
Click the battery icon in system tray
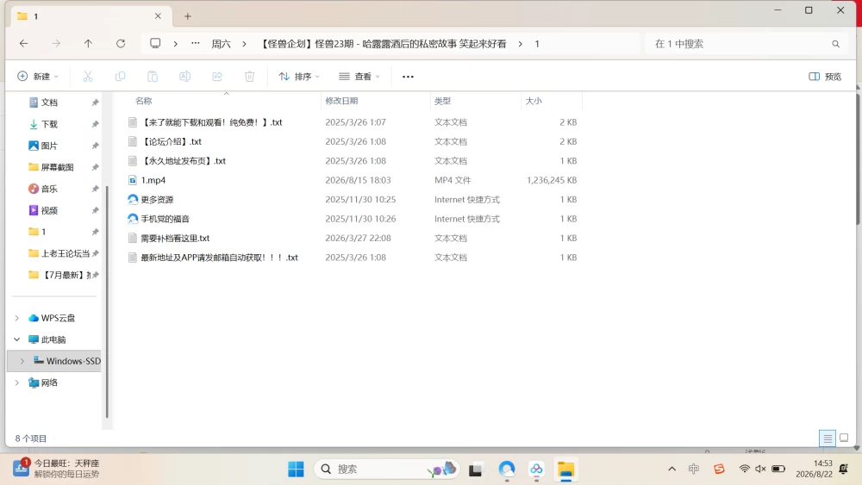tap(778, 469)
